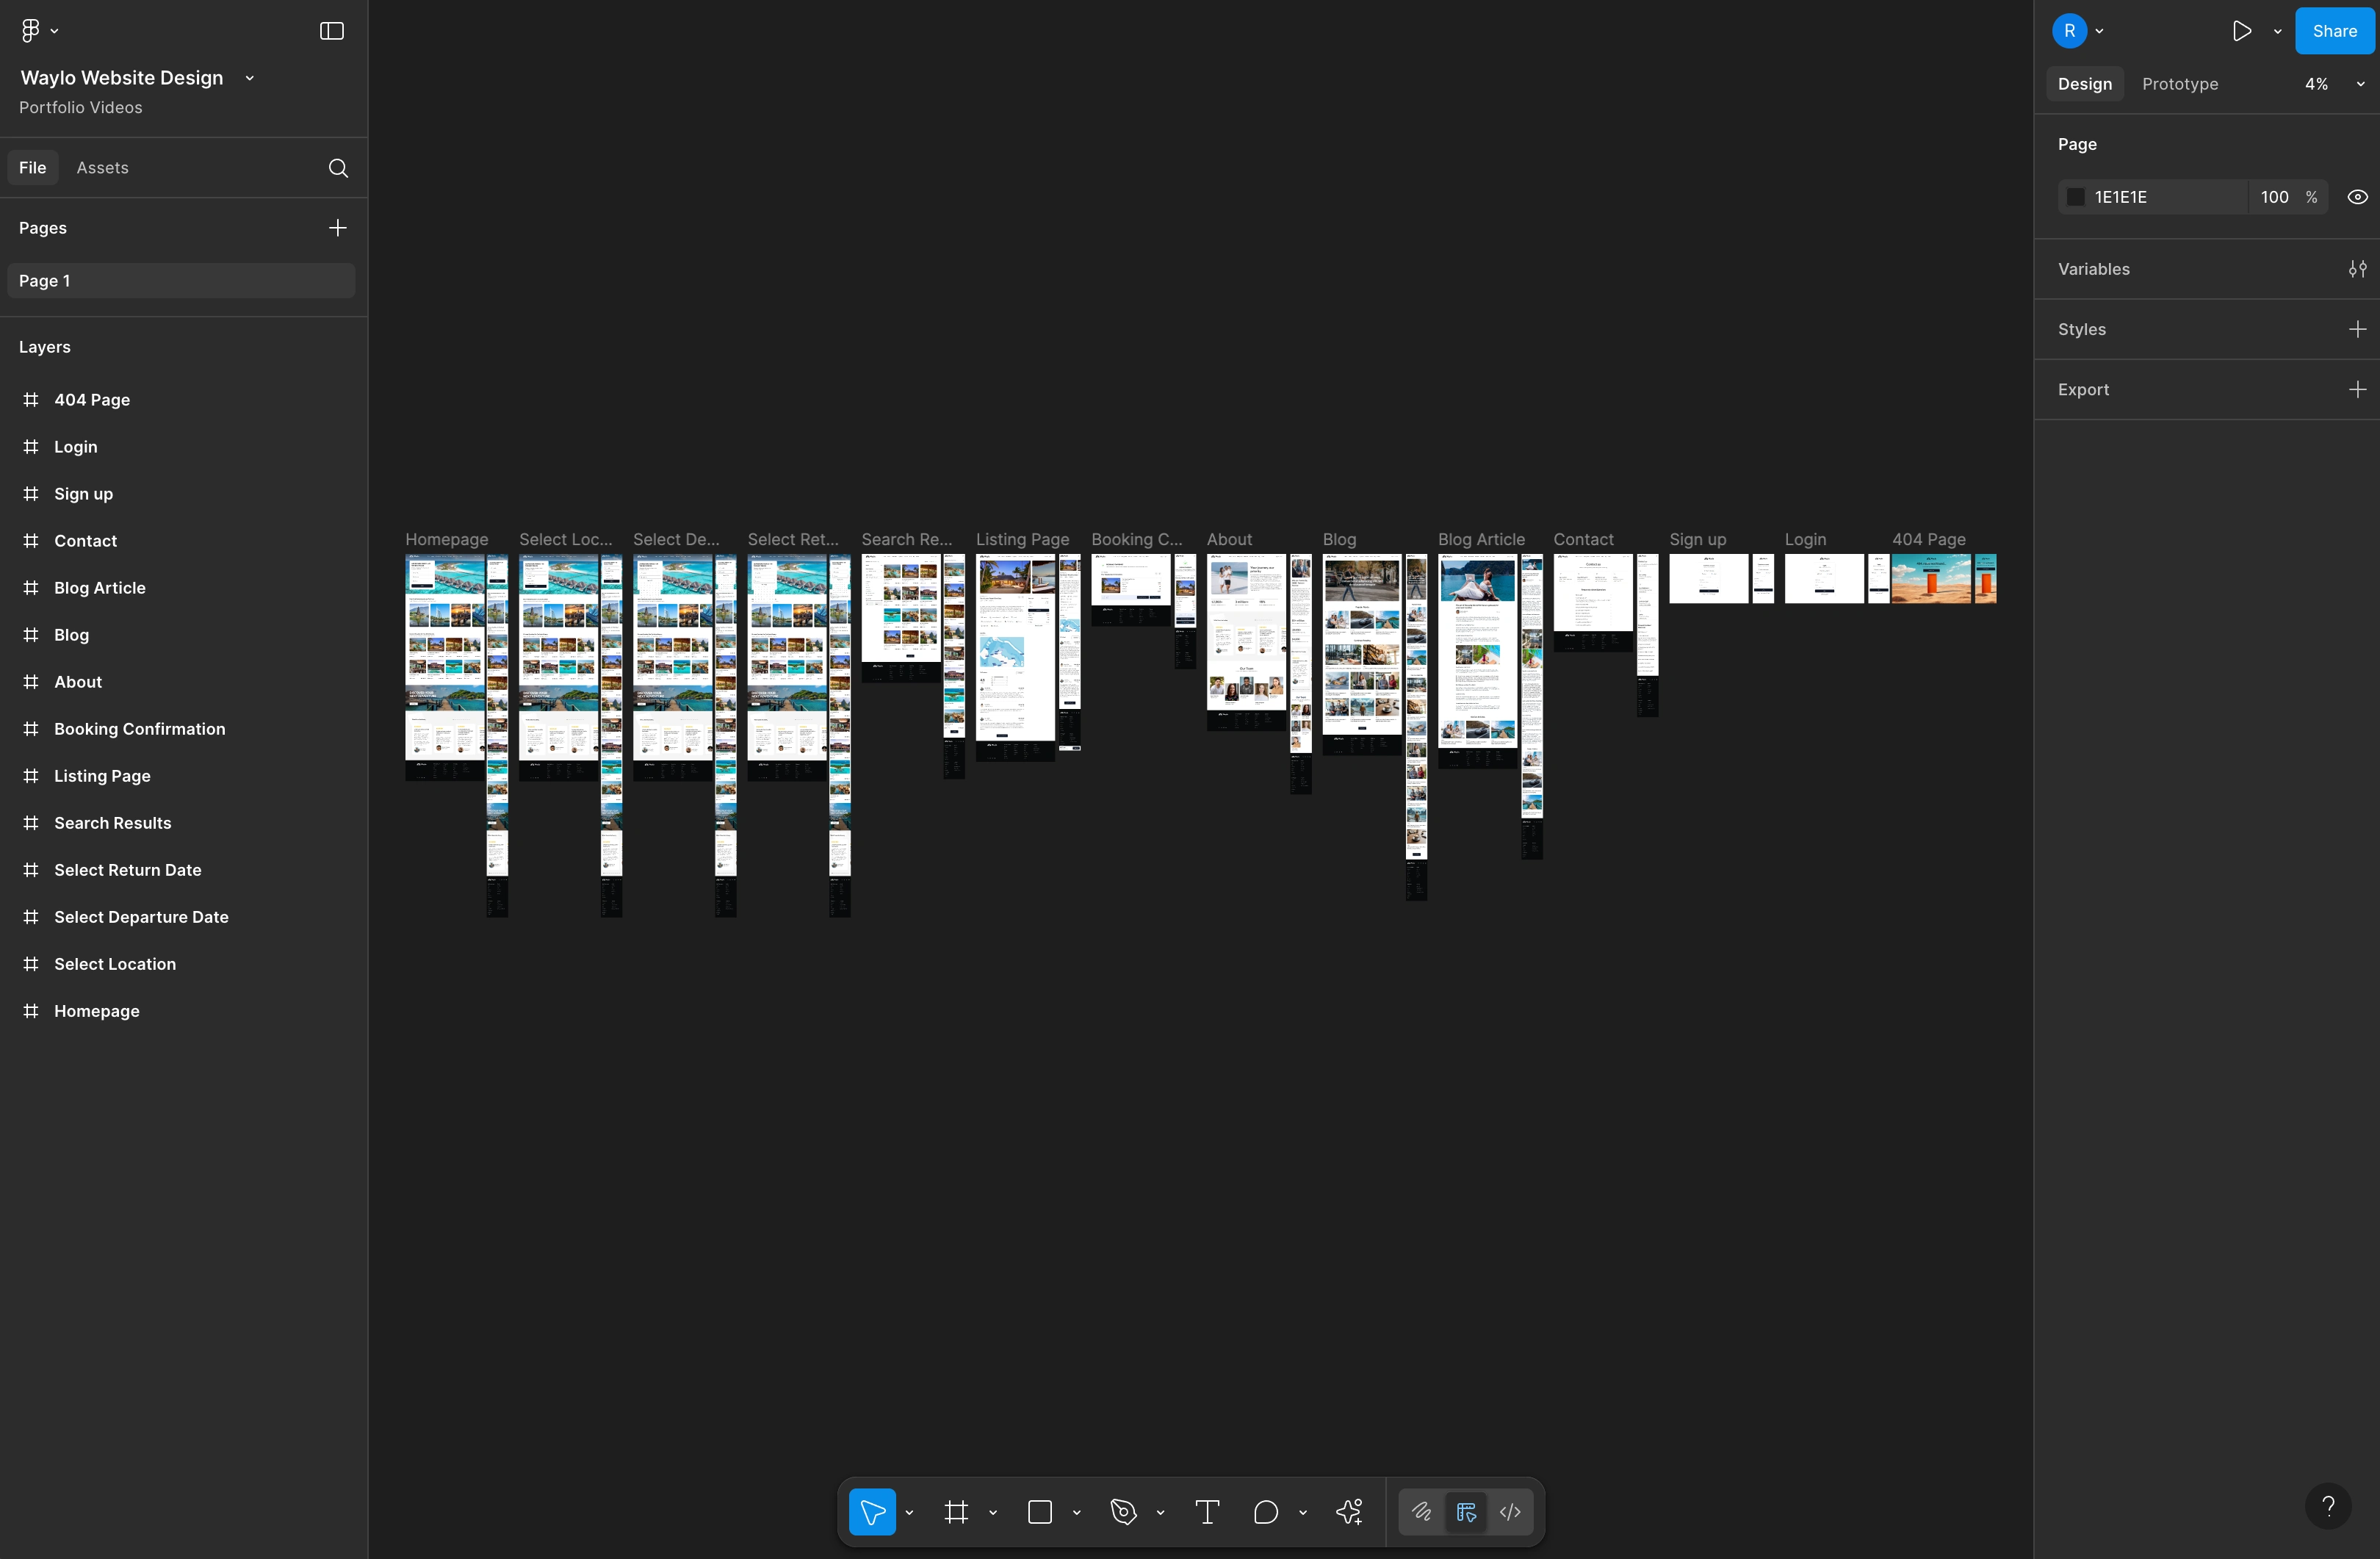Select the Text tool
The image size is (2380, 1559).
coord(1207,1511)
